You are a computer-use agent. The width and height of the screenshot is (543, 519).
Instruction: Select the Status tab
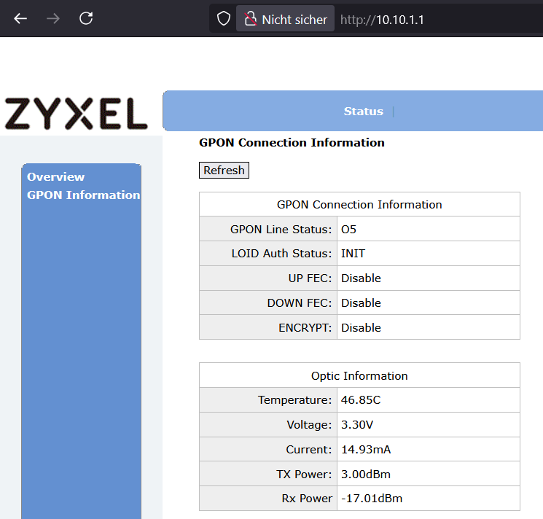(363, 112)
